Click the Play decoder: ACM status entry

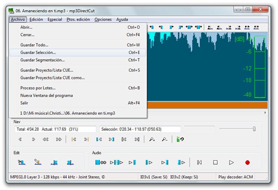[235, 177]
